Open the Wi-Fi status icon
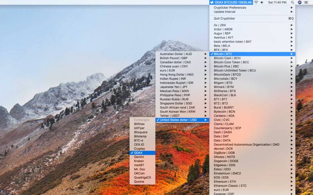This screenshot has width=313, height=195. (256, 2)
